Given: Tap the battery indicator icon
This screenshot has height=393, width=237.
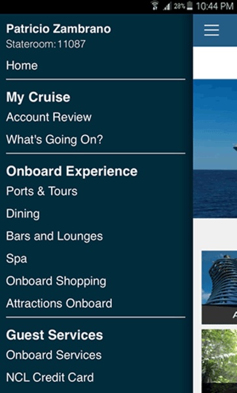Looking at the screenshot, I should [189, 6].
